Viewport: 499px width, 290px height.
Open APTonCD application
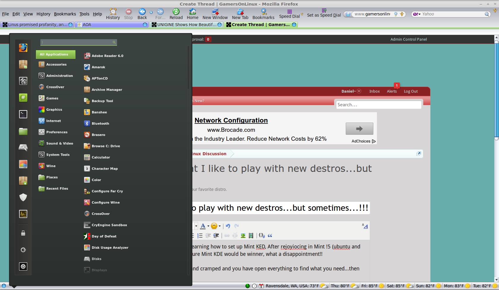(96, 78)
